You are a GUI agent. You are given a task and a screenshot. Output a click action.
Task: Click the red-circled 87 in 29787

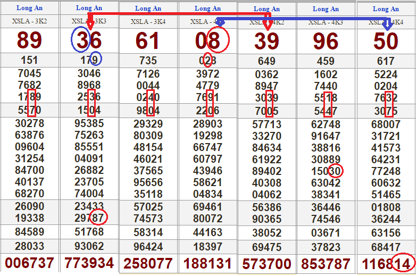98,217
